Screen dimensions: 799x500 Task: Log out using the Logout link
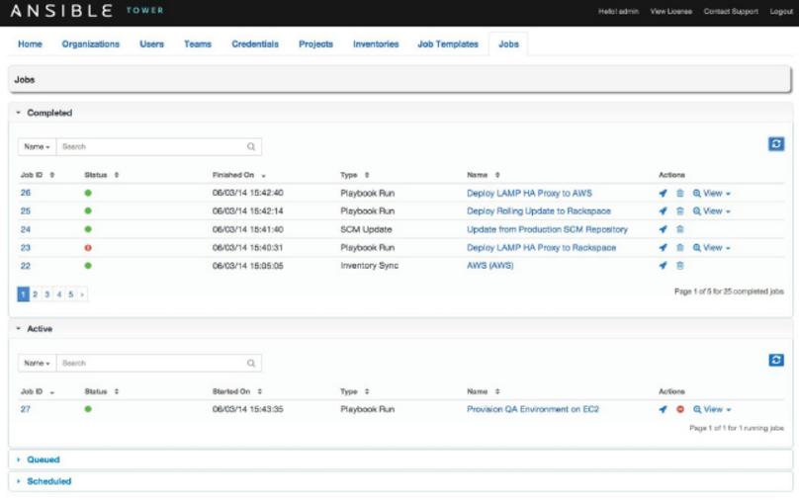[781, 11]
